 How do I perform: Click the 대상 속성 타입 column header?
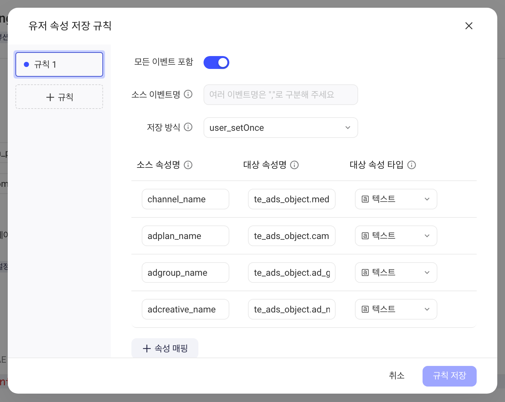click(x=376, y=165)
